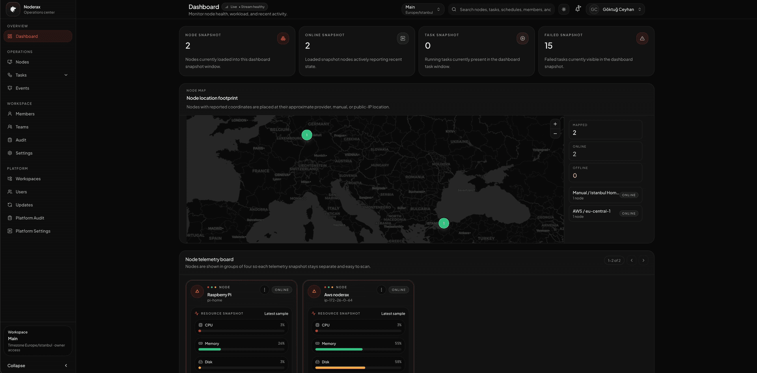The height and width of the screenshot is (373, 757).
Task: Go to previous telemetry page chevron
Action: [x=632, y=260]
